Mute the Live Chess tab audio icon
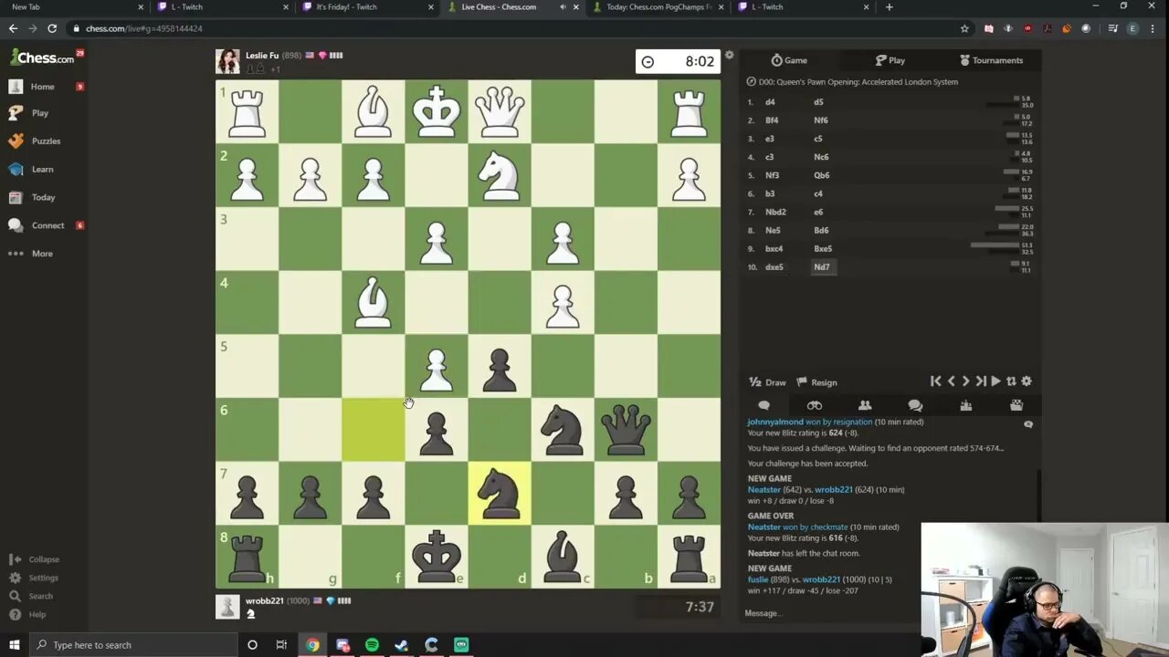Viewport: 1169px width, 657px height. (x=563, y=7)
